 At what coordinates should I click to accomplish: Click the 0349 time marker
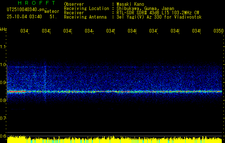196,31
